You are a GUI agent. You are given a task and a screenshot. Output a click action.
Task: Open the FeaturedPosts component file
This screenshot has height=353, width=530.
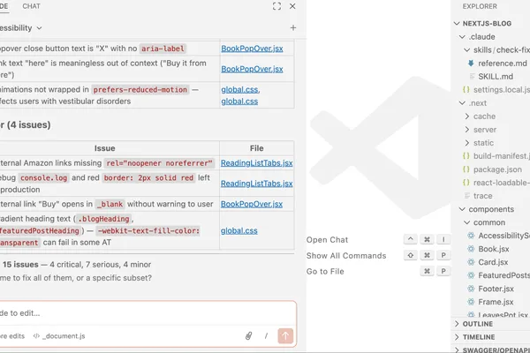504,275
